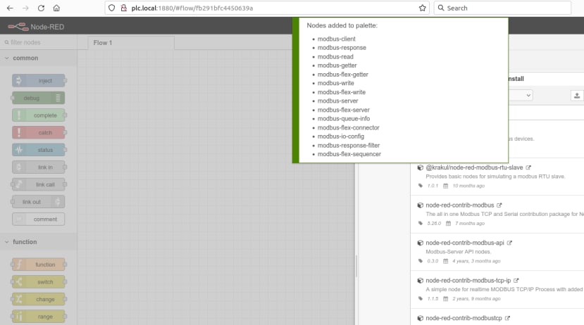Open external link icon for node-red-contrib-modbus

tap(499, 205)
